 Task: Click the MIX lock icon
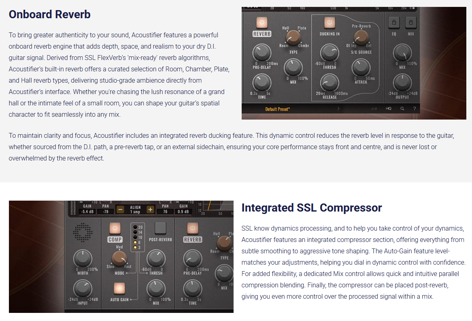[x=410, y=22]
